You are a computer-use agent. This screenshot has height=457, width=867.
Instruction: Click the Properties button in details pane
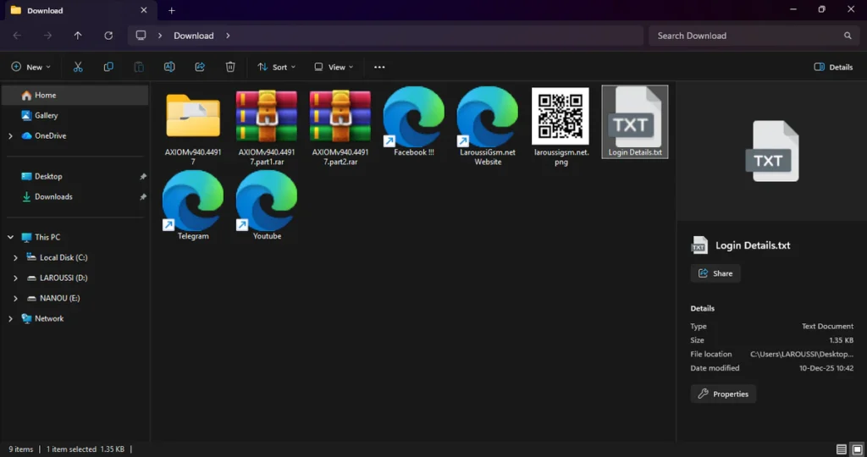point(723,394)
